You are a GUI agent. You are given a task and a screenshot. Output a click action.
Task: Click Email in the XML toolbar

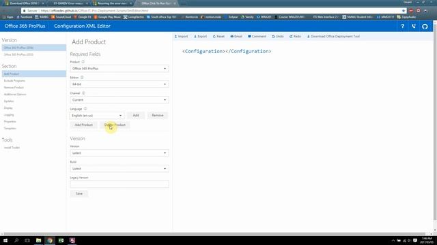coord(236,36)
